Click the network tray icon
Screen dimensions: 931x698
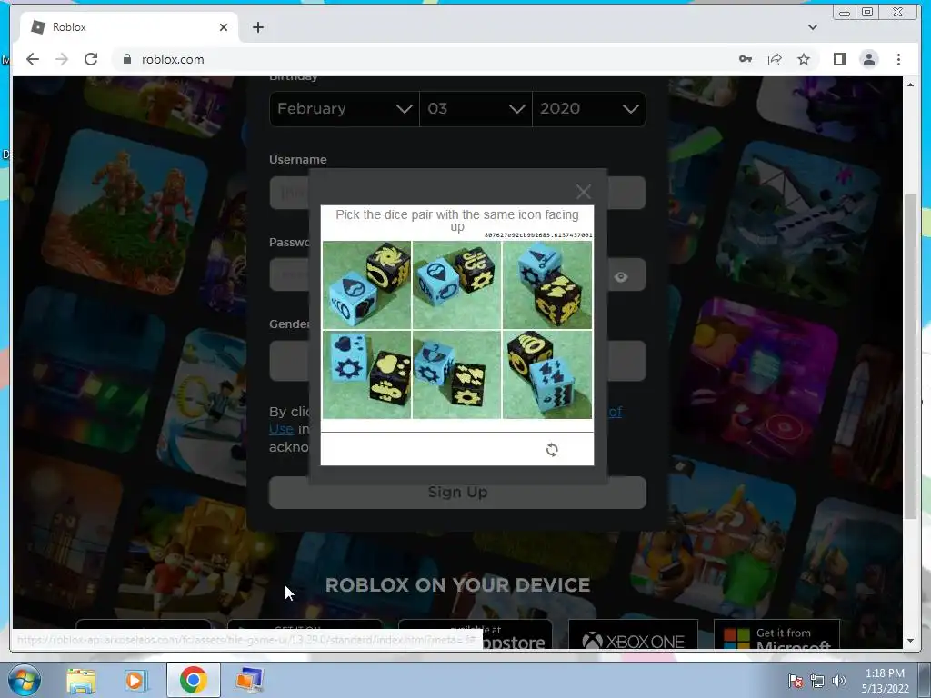[817, 681]
